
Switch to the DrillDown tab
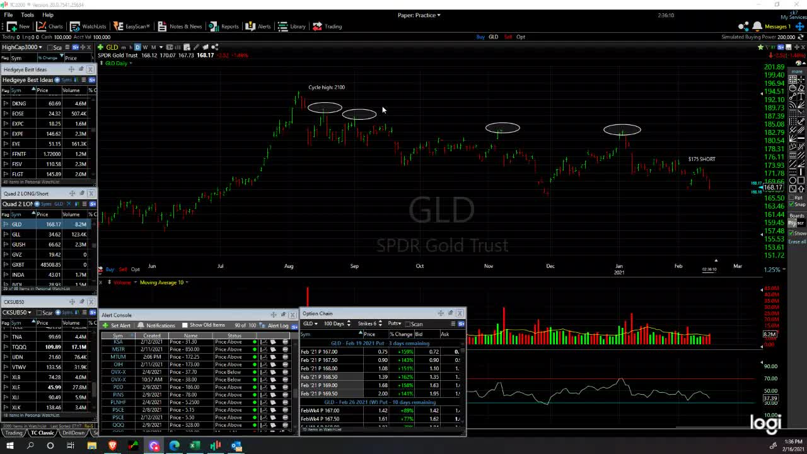click(x=74, y=433)
